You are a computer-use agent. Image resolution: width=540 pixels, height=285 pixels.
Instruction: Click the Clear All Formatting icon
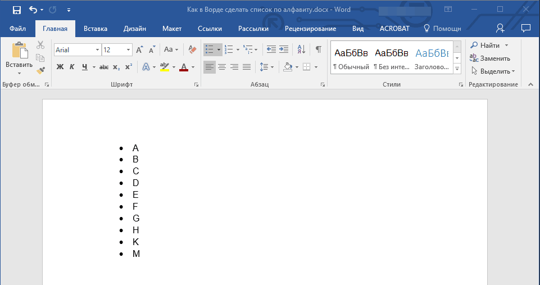coord(192,49)
